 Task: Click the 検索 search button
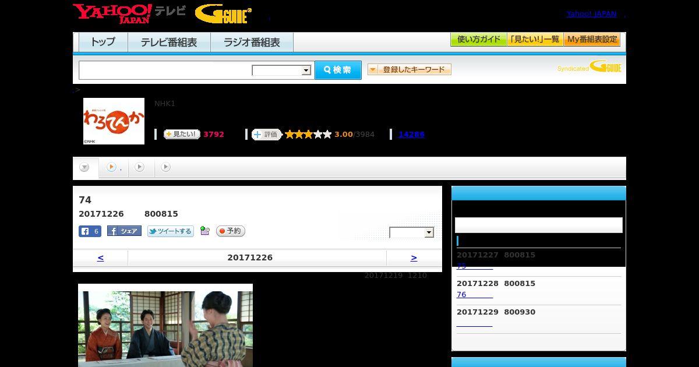point(338,70)
